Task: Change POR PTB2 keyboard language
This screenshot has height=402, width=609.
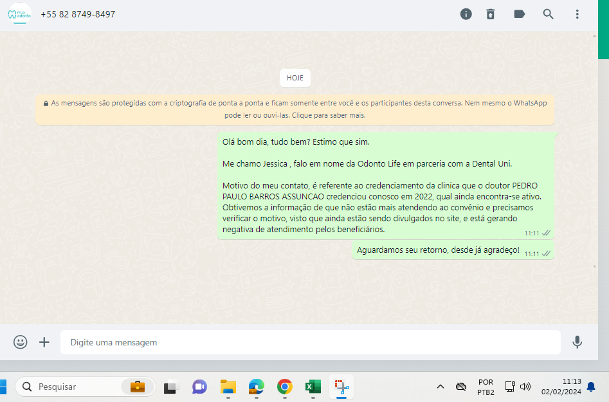Action: pos(486,387)
